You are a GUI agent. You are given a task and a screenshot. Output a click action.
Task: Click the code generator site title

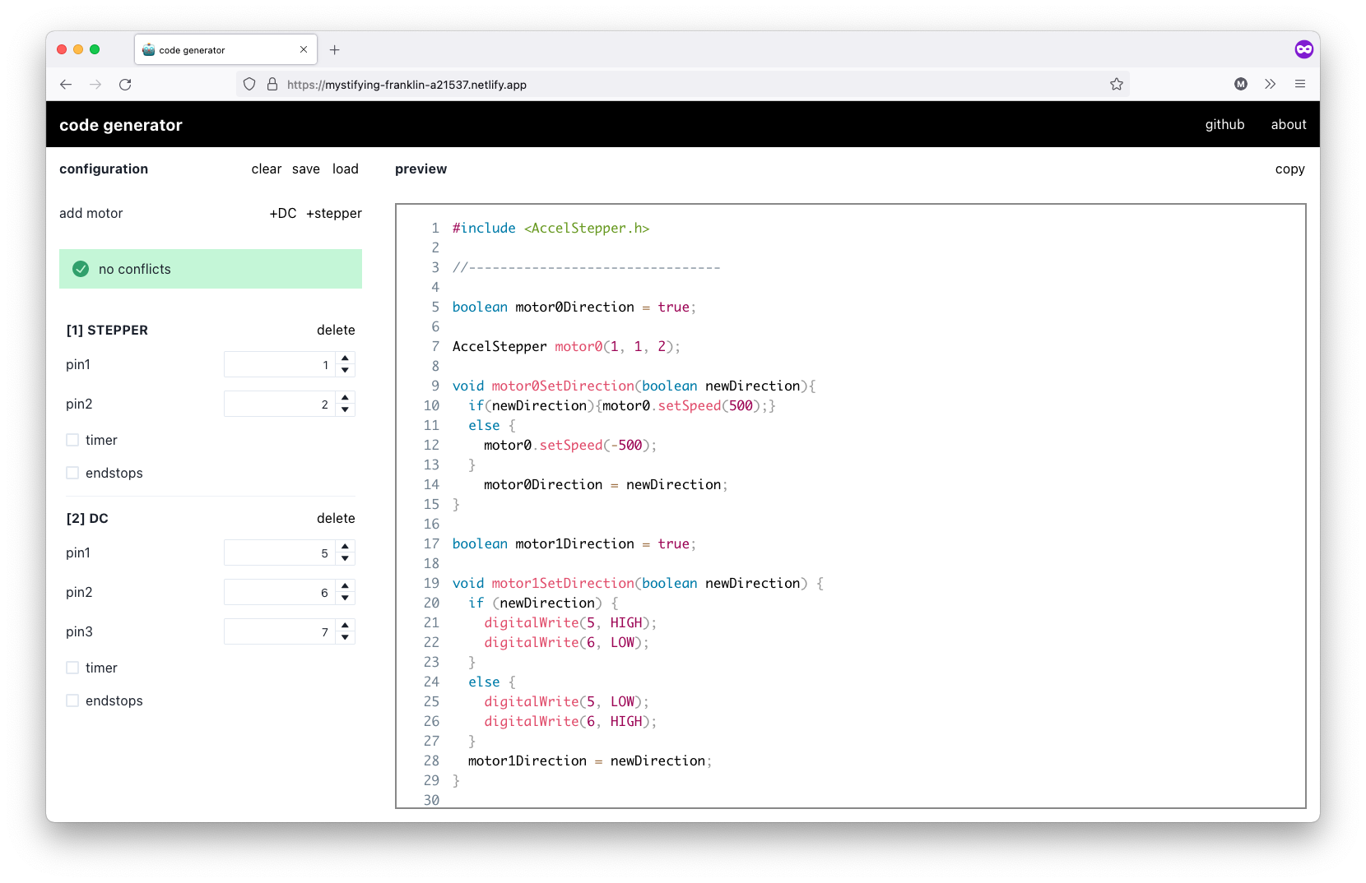click(x=121, y=125)
